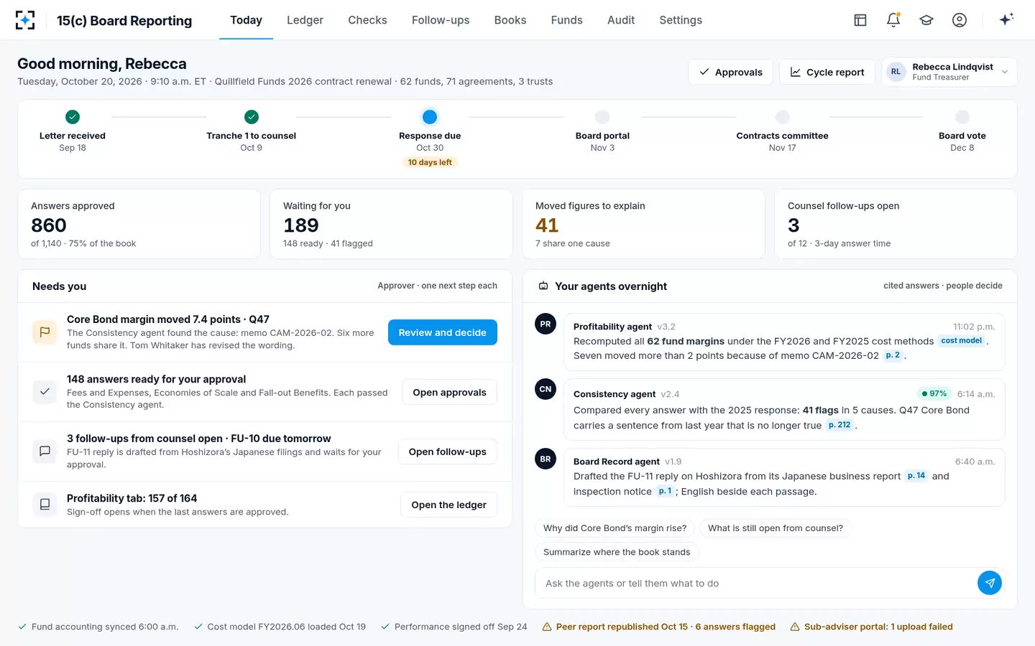This screenshot has height=646, width=1035.
Task: Click the graduation cap icon
Action: point(926,20)
